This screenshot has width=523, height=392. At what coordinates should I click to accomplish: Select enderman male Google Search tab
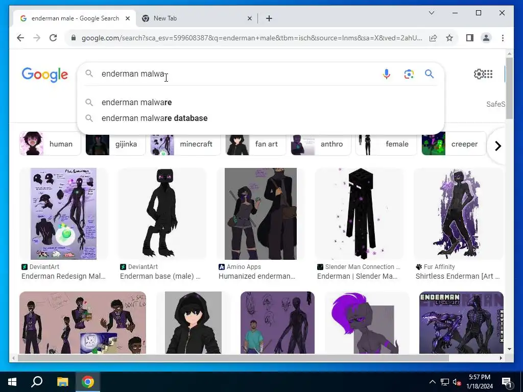[x=75, y=18]
